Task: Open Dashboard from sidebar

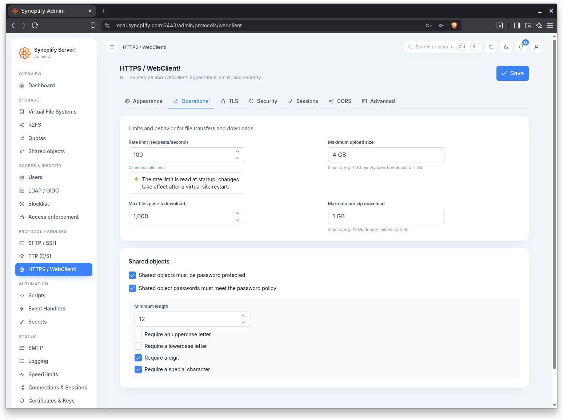Action: pos(54,86)
